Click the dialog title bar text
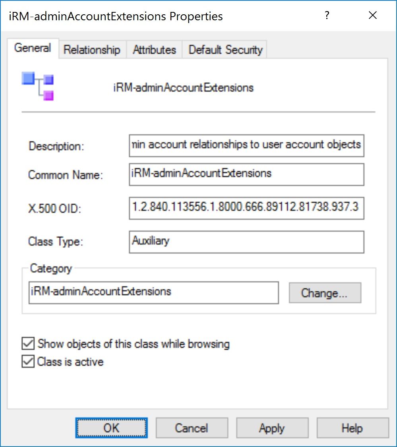 [x=114, y=16]
